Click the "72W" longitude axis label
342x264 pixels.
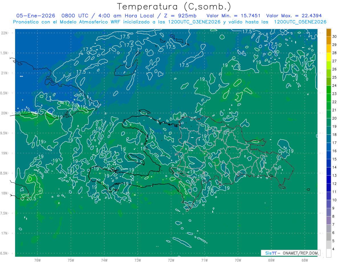pos(171,260)
